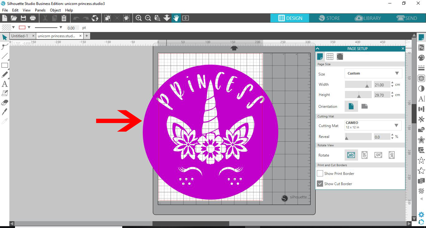Image resolution: width=426 pixels, height=228 pixels.
Task: Select the Text tool letter A
Action: (5, 84)
